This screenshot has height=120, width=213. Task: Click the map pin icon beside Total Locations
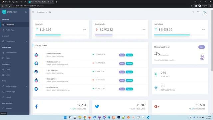click(156, 88)
